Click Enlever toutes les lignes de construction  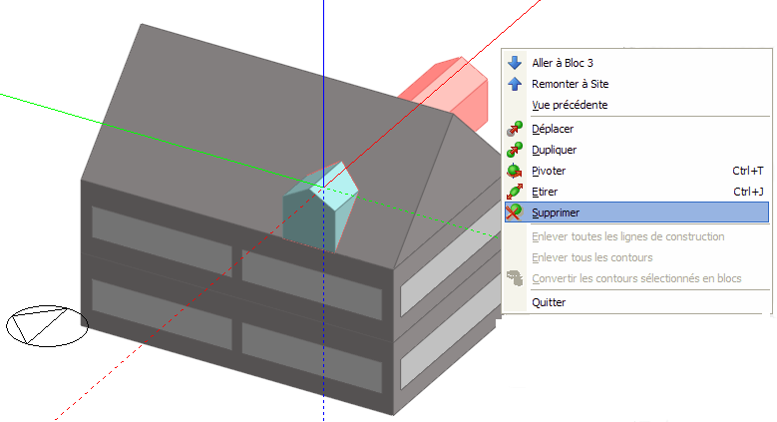coord(627,236)
